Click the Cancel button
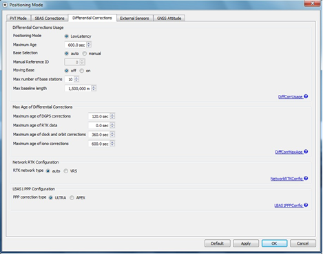Viewport: 323px width, 255px height. 303,243
